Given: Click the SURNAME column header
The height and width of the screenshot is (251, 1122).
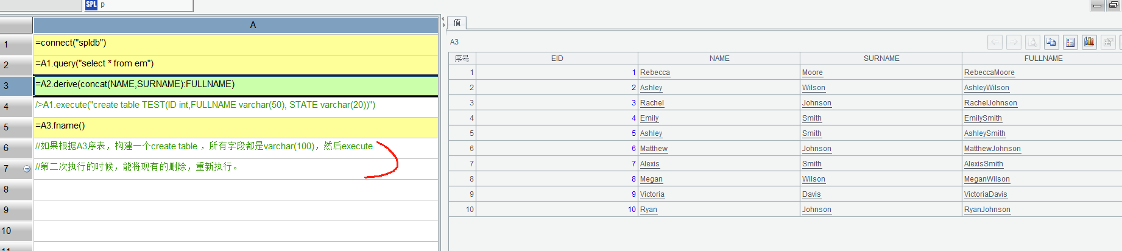Looking at the screenshot, I should 881,58.
